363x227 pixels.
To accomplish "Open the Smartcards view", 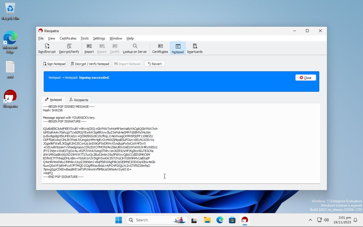I will pyautogui.click(x=195, y=48).
